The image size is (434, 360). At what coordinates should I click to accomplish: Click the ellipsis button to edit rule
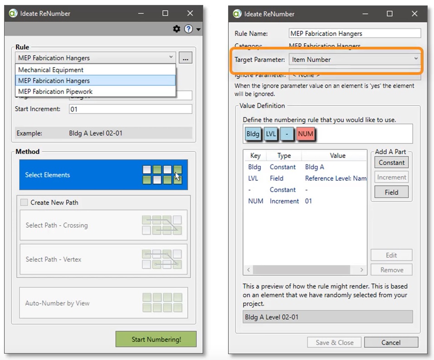pyautogui.click(x=185, y=58)
